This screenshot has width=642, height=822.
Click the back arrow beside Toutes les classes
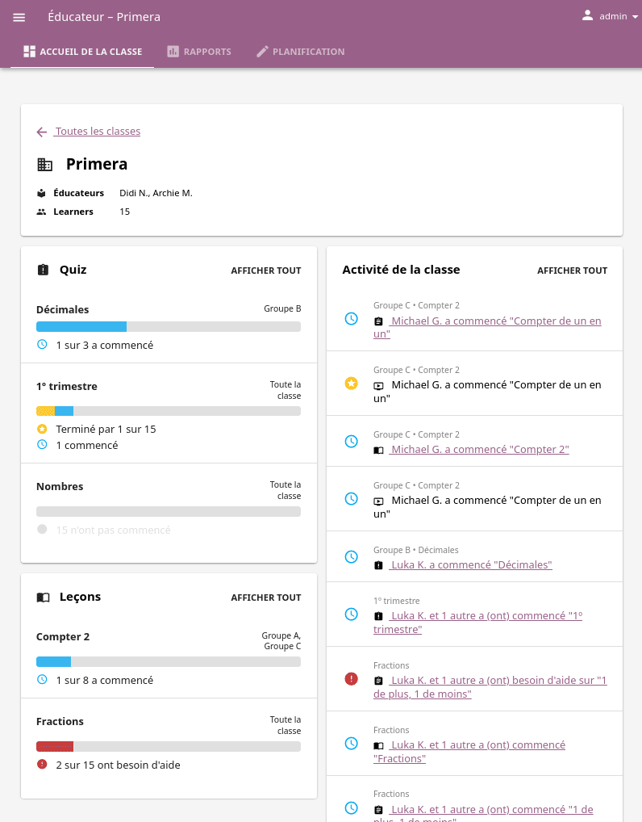point(42,132)
